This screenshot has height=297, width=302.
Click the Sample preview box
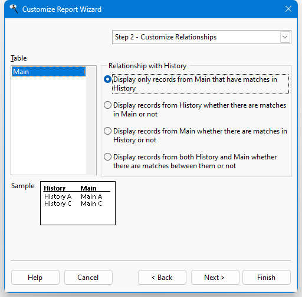point(78,203)
